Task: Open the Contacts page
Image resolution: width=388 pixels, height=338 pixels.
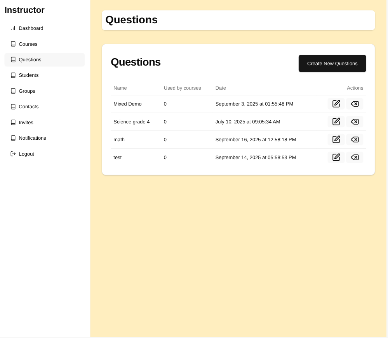Action: click(x=45, y=107)
